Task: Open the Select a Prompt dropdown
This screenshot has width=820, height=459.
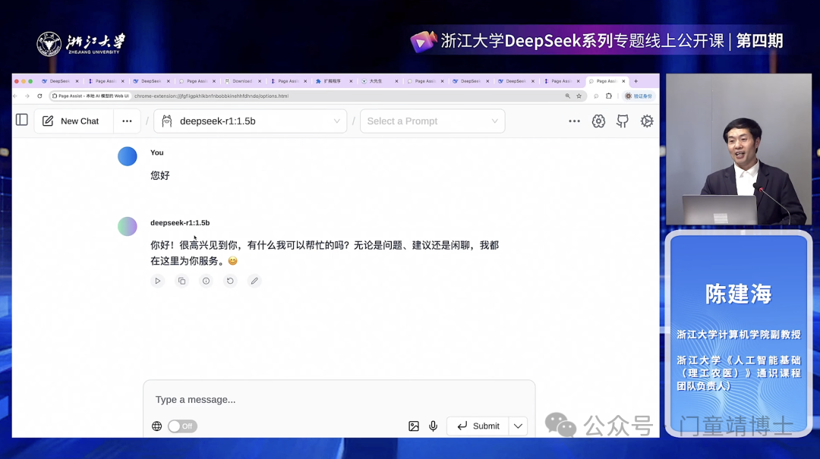Action: coord(433,121)
